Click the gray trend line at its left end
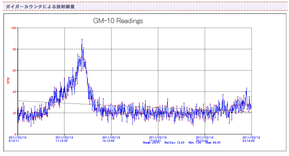 pos(19,101)
